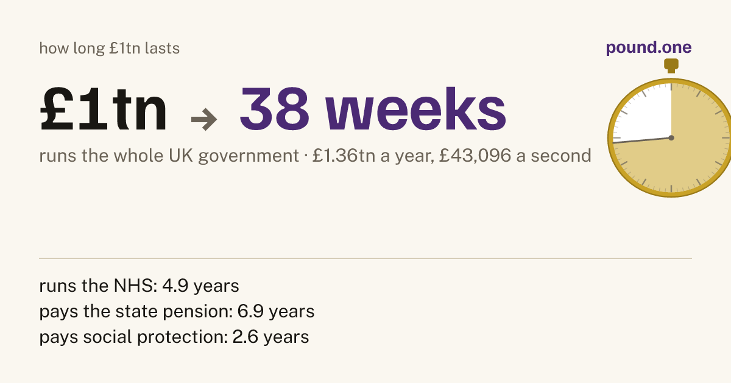Image resolution: width=731 pixels, height=383 pixels.
Task: Click the '38 weeks' purple headline
Action: point(373,109)
